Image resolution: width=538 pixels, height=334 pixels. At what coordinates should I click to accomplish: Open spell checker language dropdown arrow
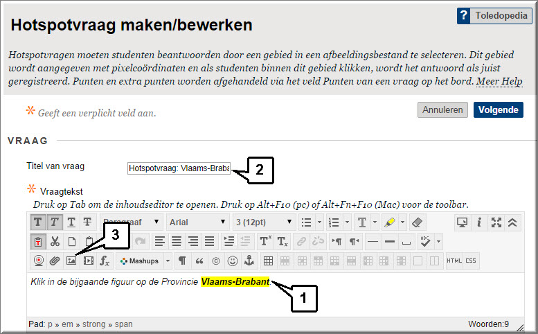tap(438, 242)
